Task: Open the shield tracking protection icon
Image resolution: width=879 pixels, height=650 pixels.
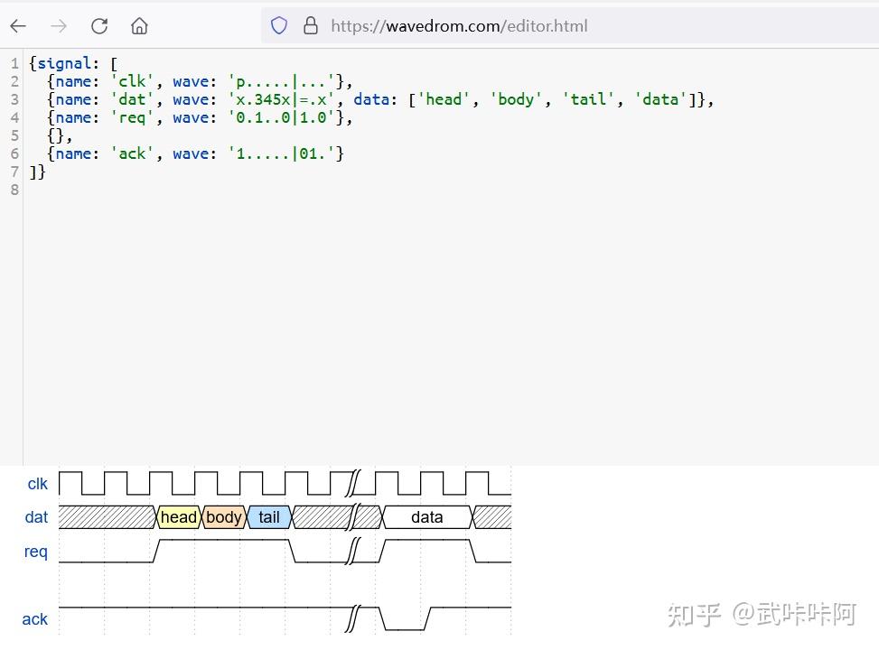Action: [278, 26]
